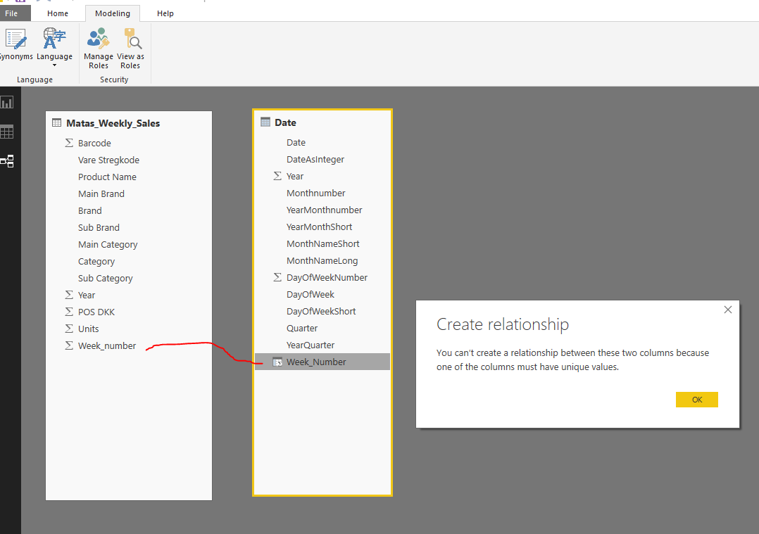Select DayOfWeekShort field

click(322, 312)
